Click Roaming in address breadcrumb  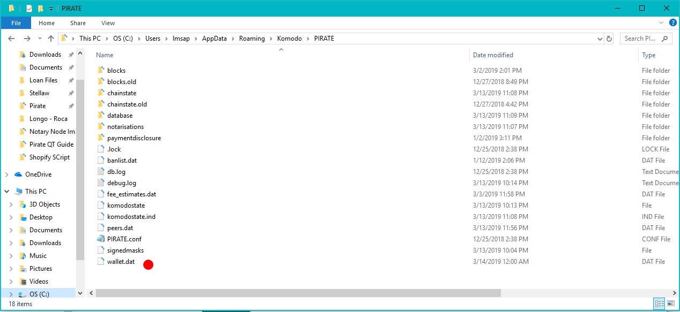pyautogui.click(x=252, y=39)
